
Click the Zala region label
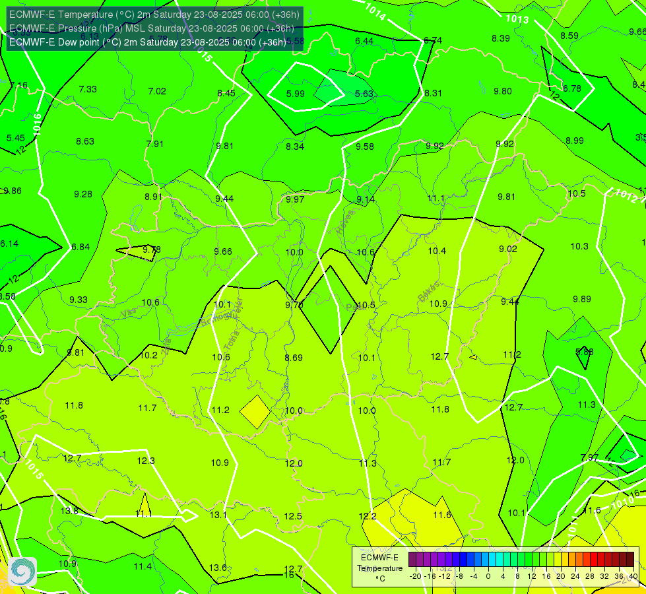(167, 346)
